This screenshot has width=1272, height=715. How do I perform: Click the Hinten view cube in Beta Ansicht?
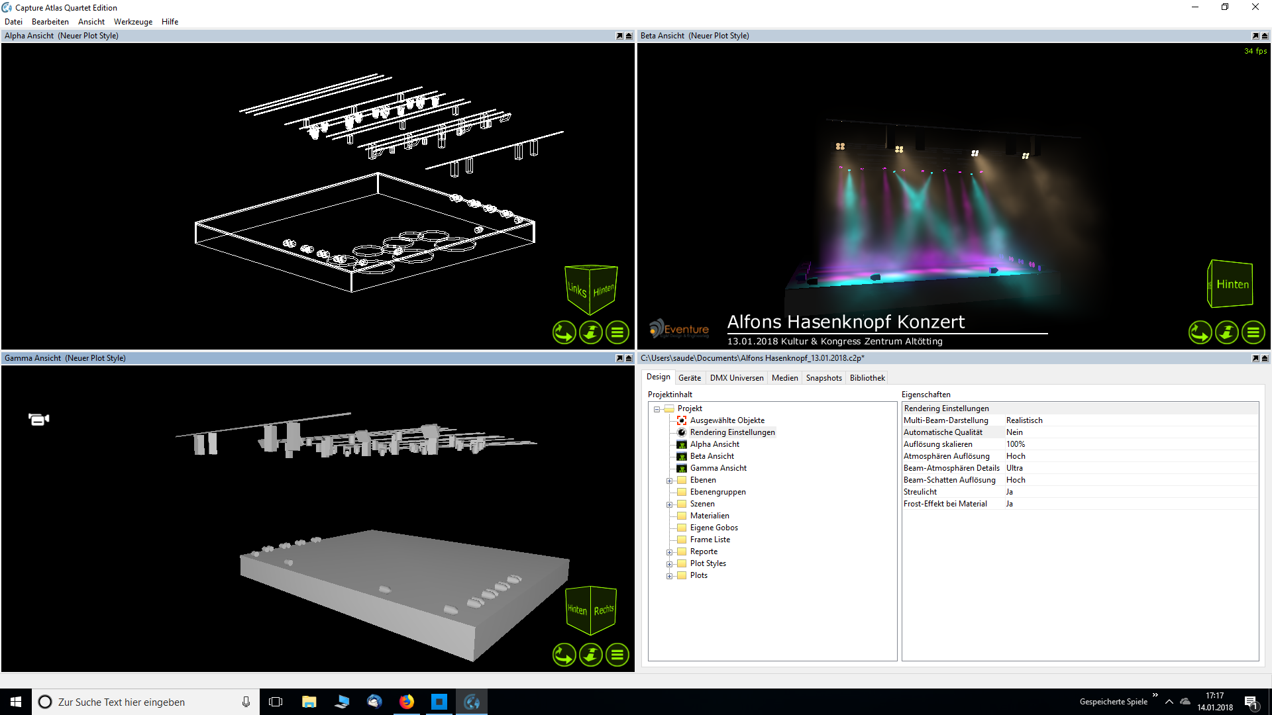(x=1231, y=284)
